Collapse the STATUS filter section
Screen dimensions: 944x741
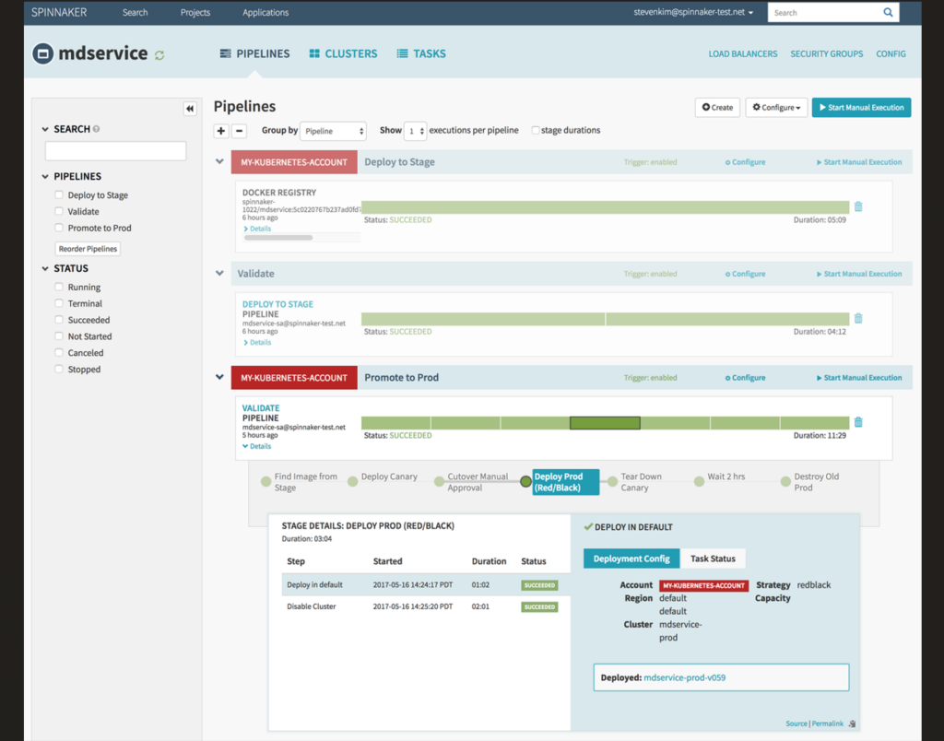(45, 268)
